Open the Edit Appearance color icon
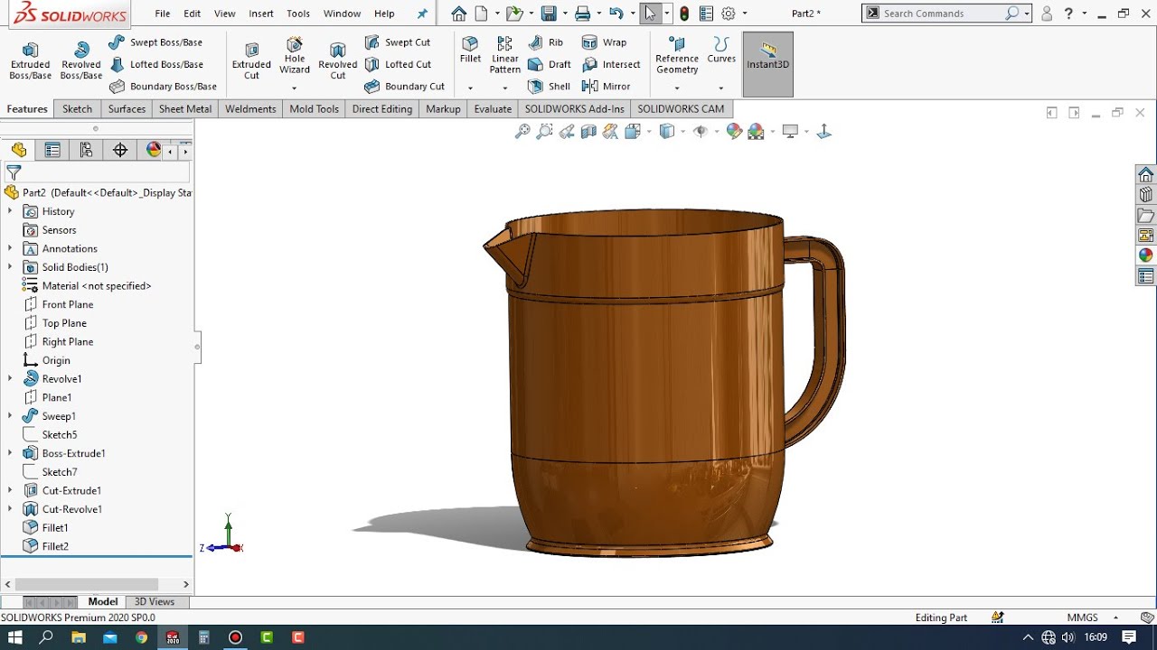Viewport: 1157px width, 650px height. (734, 132)
